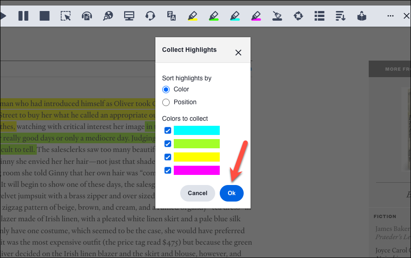Screen dimensions: 411x258
Task: Click the talk headset icon
Action: coord(150,16)
